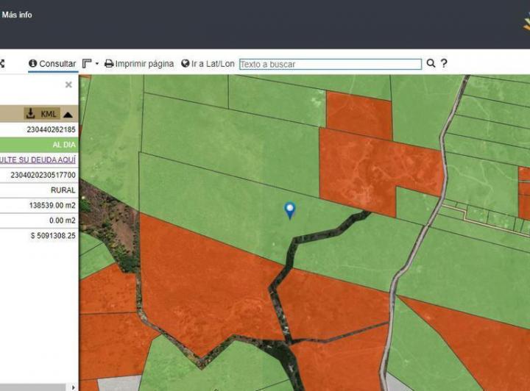
Task: Close the info side panel
Action: pyautogui.click(x=68, y=85)
